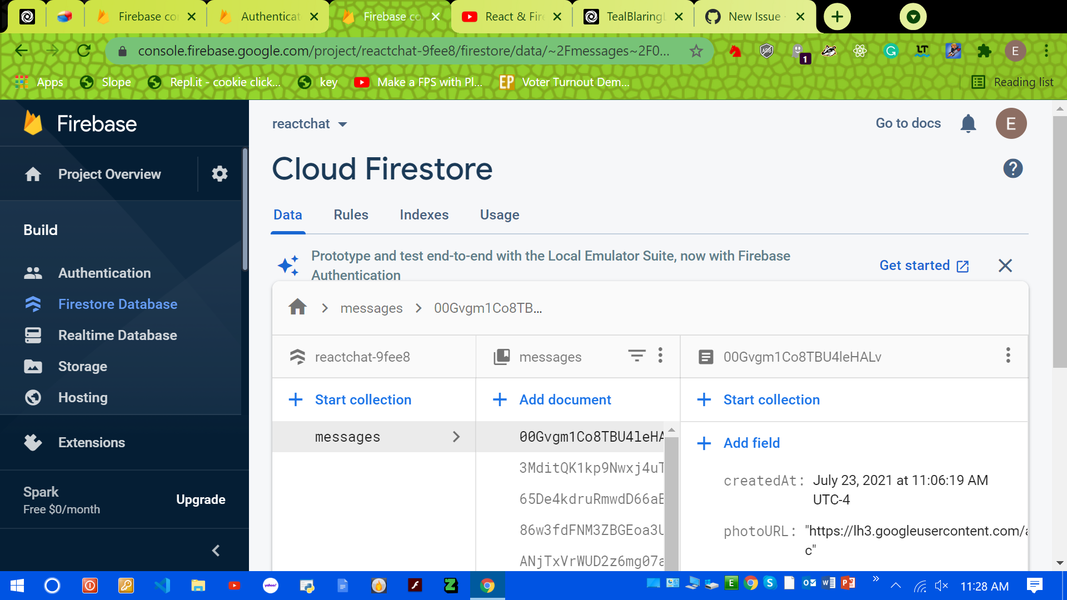This screenshot has width=1067, height=600.
Task: Expand taskbar overflow double-chevron
Action: click(876, 579)
